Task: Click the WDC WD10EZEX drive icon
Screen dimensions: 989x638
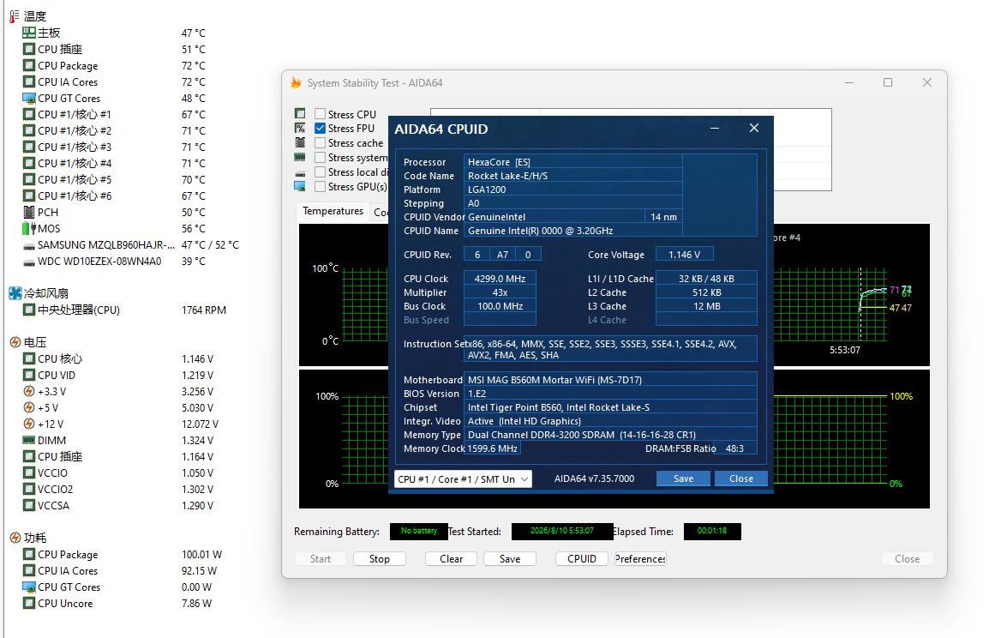Action: pyautogui.click(x=29, y=262)
